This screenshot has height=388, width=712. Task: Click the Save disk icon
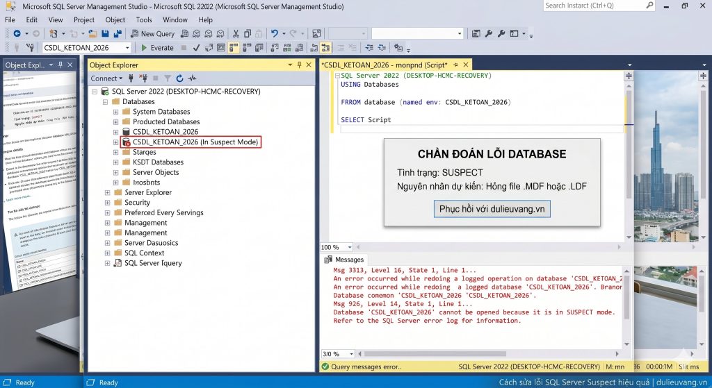point(106,33)
